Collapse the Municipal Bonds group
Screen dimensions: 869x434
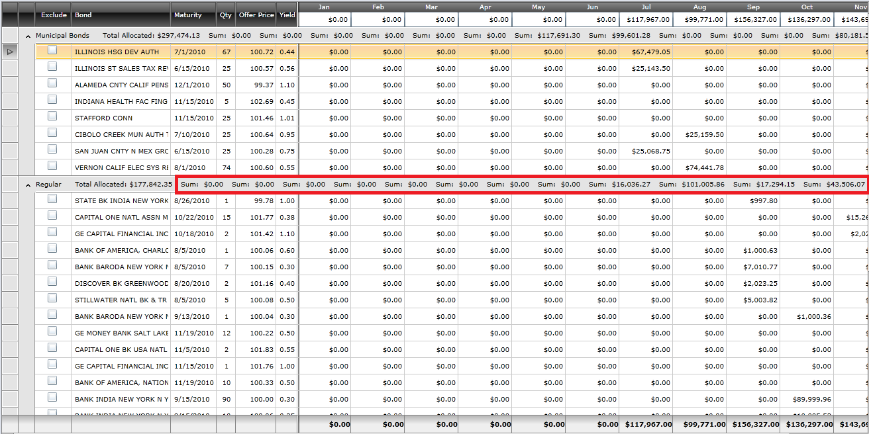(28, 36)
